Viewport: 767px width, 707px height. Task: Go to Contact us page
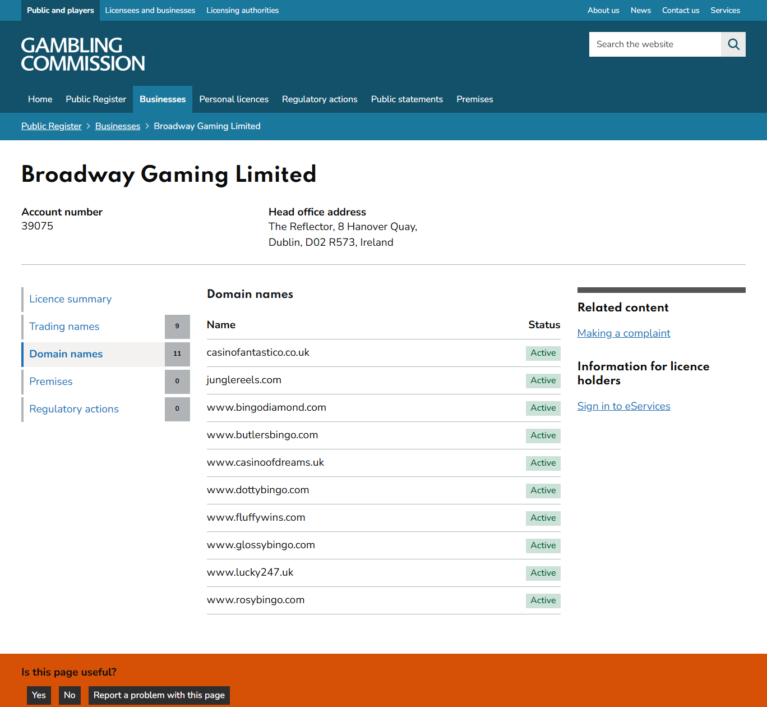(681, 10)
